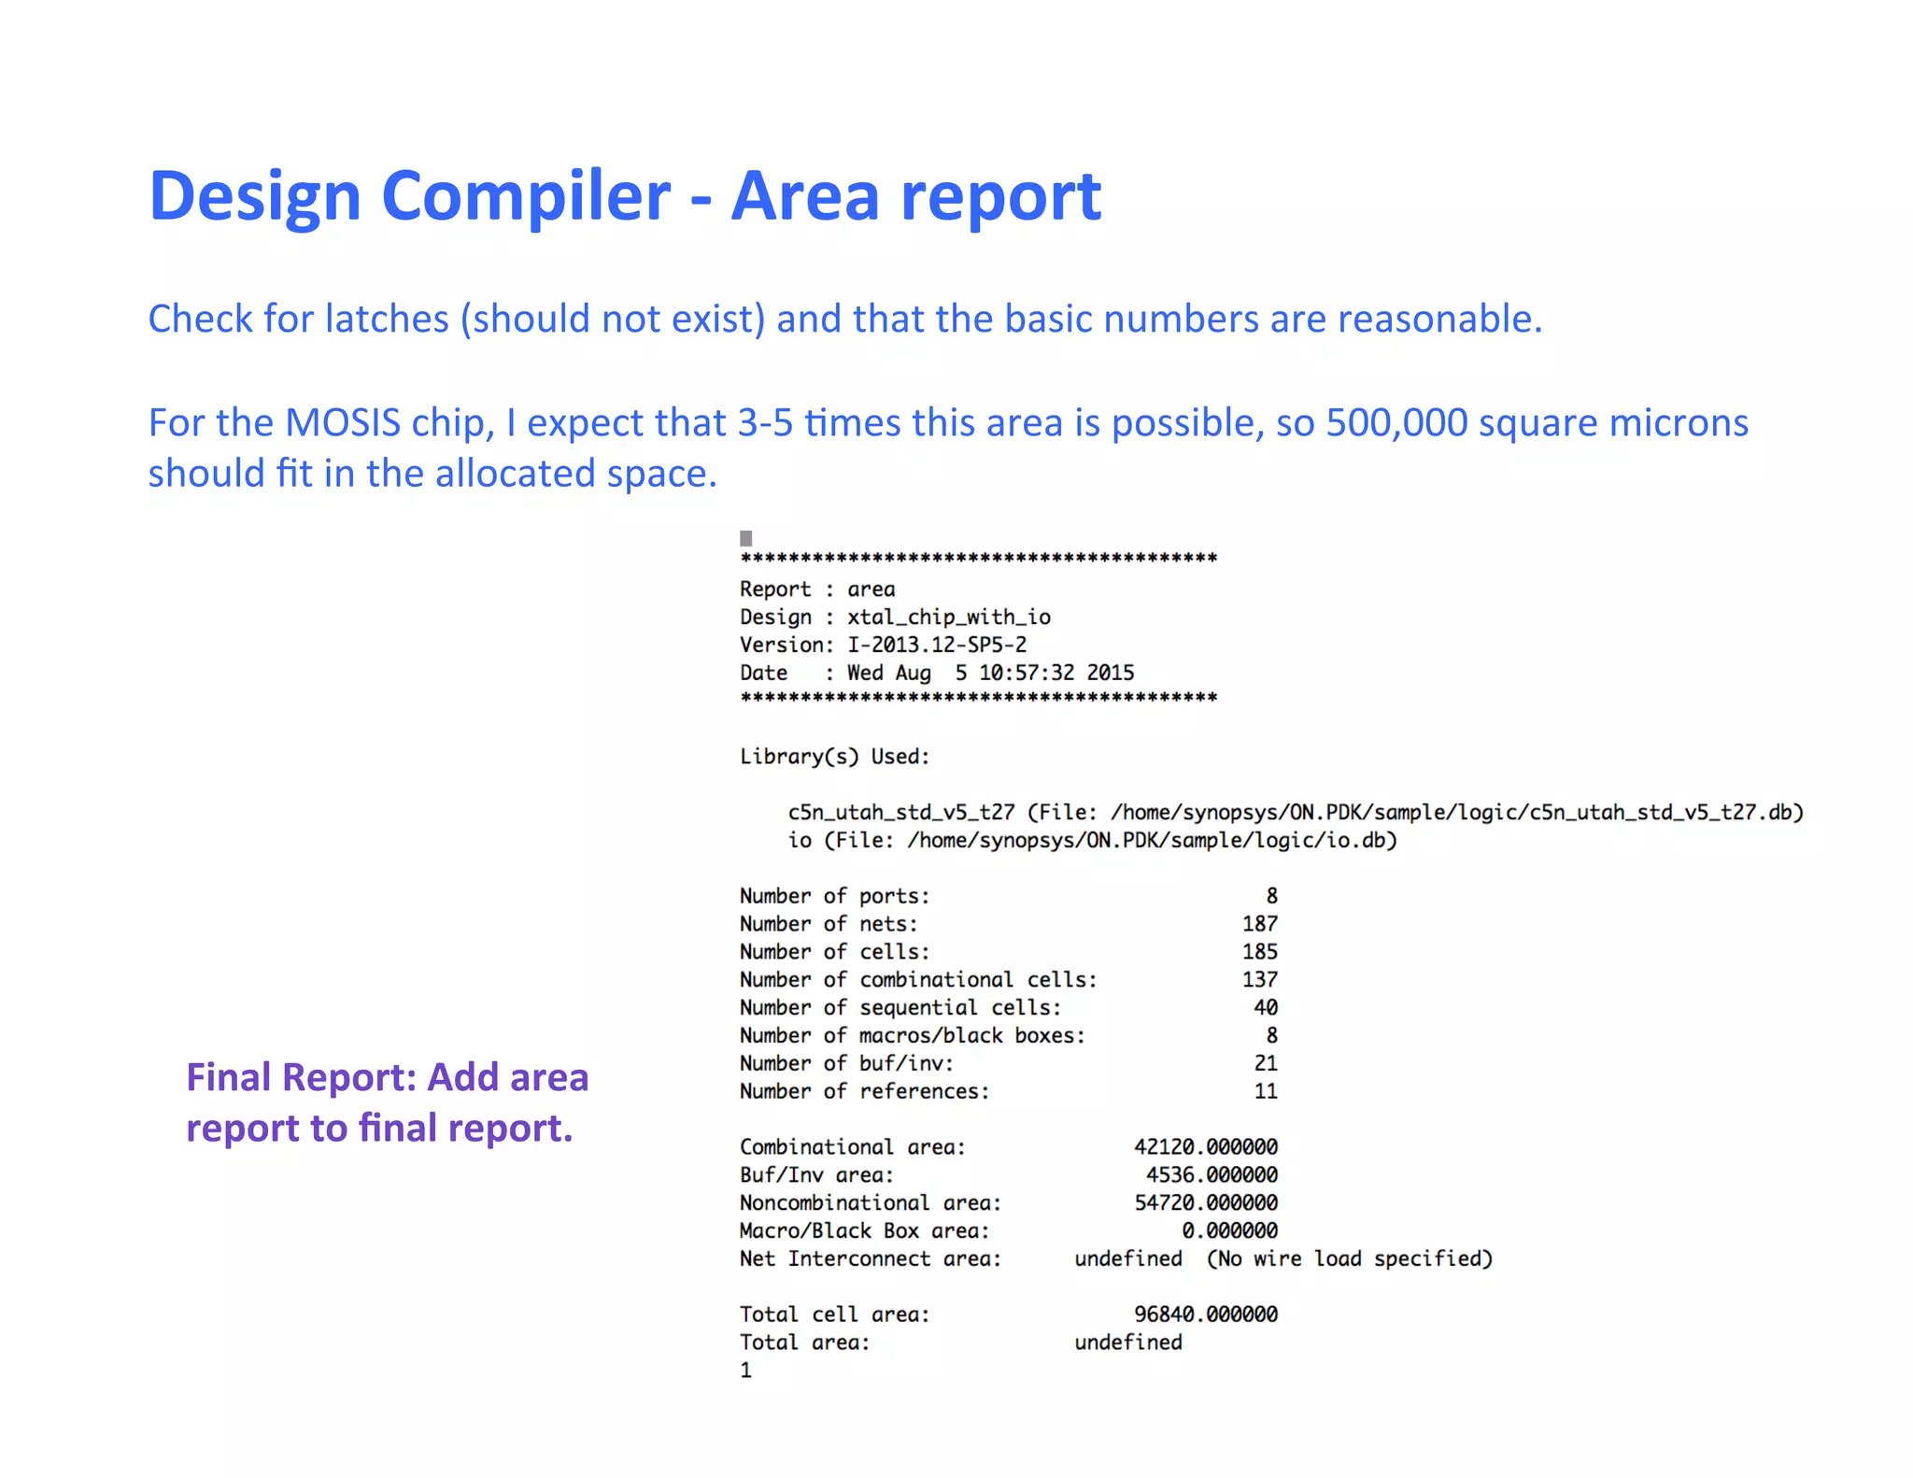Click the 'Library(s) Used:' heading
Image resolution: width=1913 pixels, height=1478 pixels.
pos(834,756)
